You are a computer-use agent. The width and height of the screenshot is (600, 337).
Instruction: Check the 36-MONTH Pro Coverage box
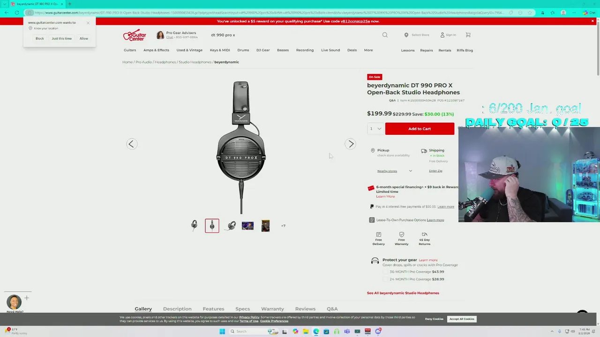pos(385,271)
